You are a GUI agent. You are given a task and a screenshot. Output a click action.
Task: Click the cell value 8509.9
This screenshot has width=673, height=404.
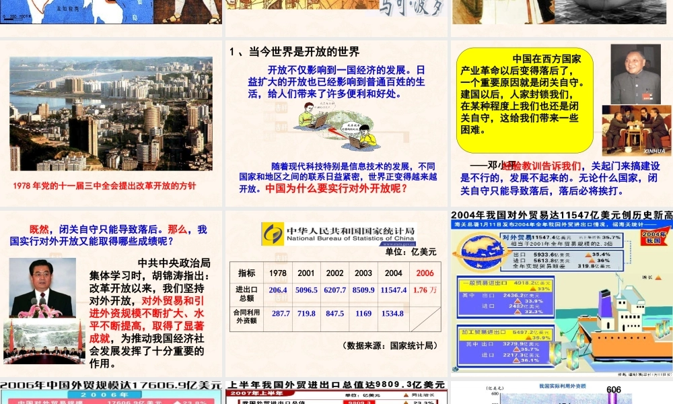pos(363,290)
